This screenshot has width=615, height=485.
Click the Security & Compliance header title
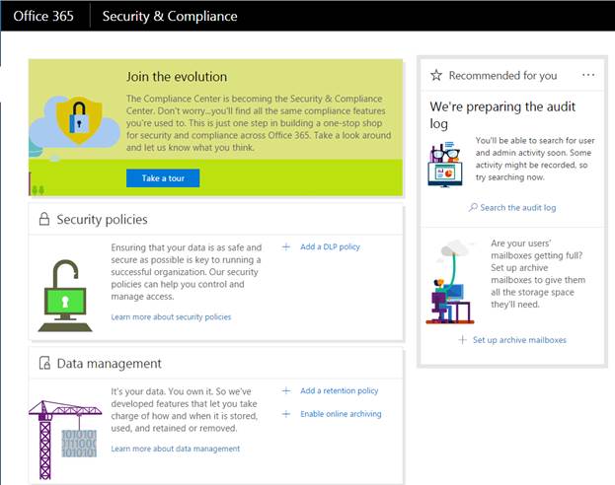[170, 16]
